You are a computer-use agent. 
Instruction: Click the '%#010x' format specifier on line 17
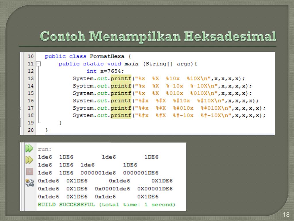(x=183, y=108)
